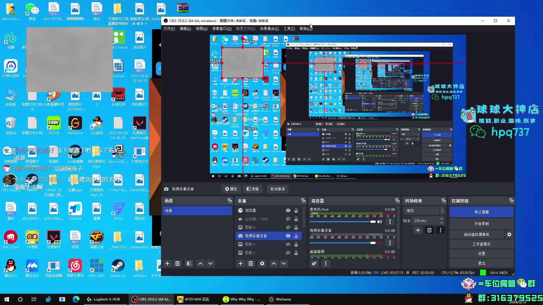Click 开始录制 button

click(x=481, y=224)
